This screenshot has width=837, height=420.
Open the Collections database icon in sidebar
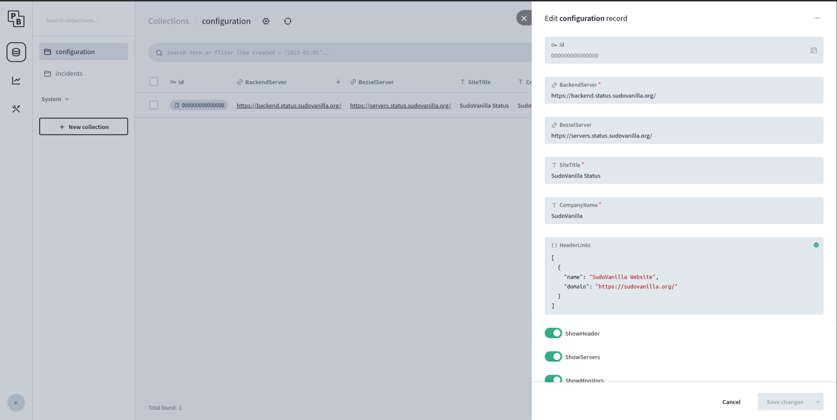pyautogui.click(x=16, y=52)
